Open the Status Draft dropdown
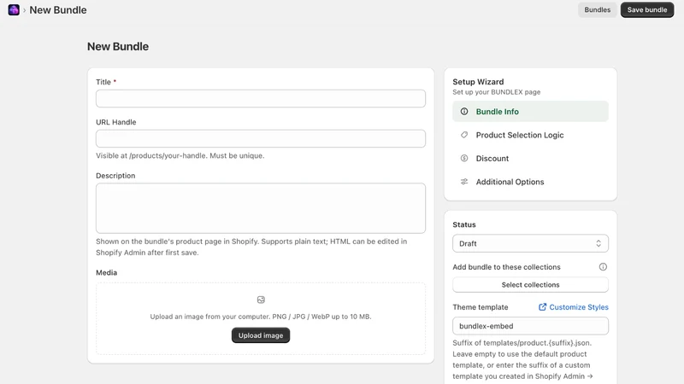 pos(530,243)
